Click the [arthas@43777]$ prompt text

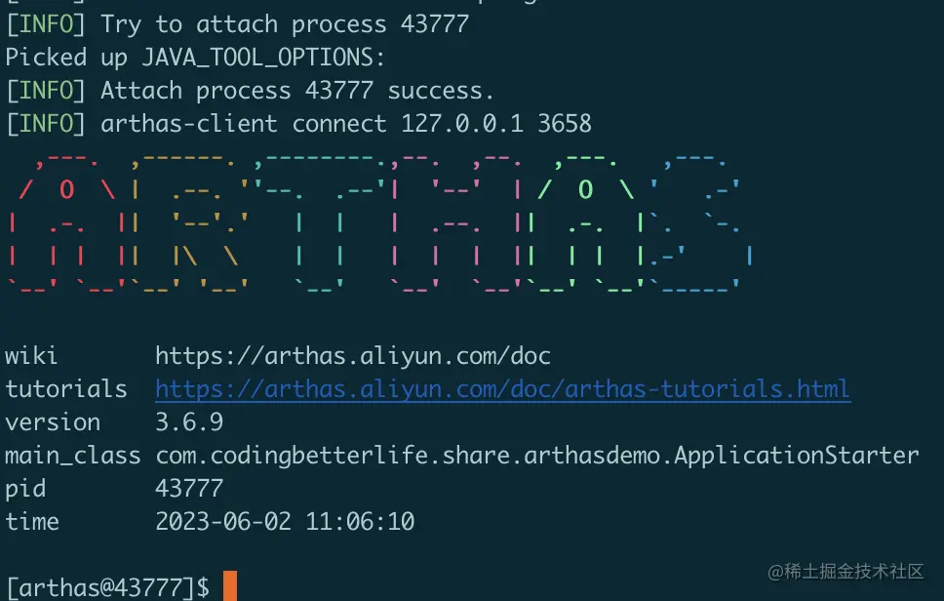tap(108, 587)
